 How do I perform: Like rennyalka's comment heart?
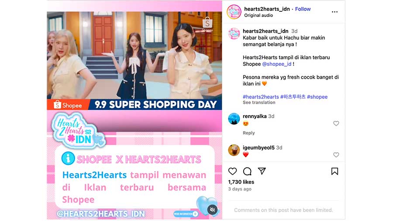coord(336,123)
